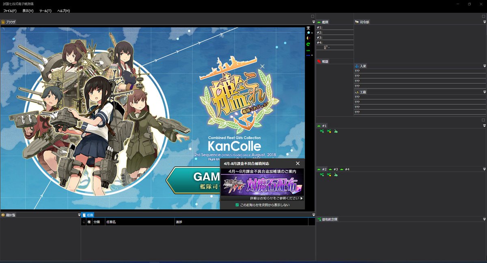Click the square button above 司令部 pane arrow
This screenshot has height=263, width=487.
[x=483, y=16]
